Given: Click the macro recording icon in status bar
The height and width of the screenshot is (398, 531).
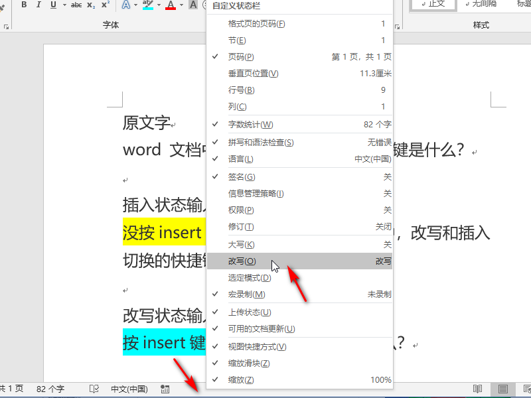Looking at the screenshot, I should pos(165,389).
